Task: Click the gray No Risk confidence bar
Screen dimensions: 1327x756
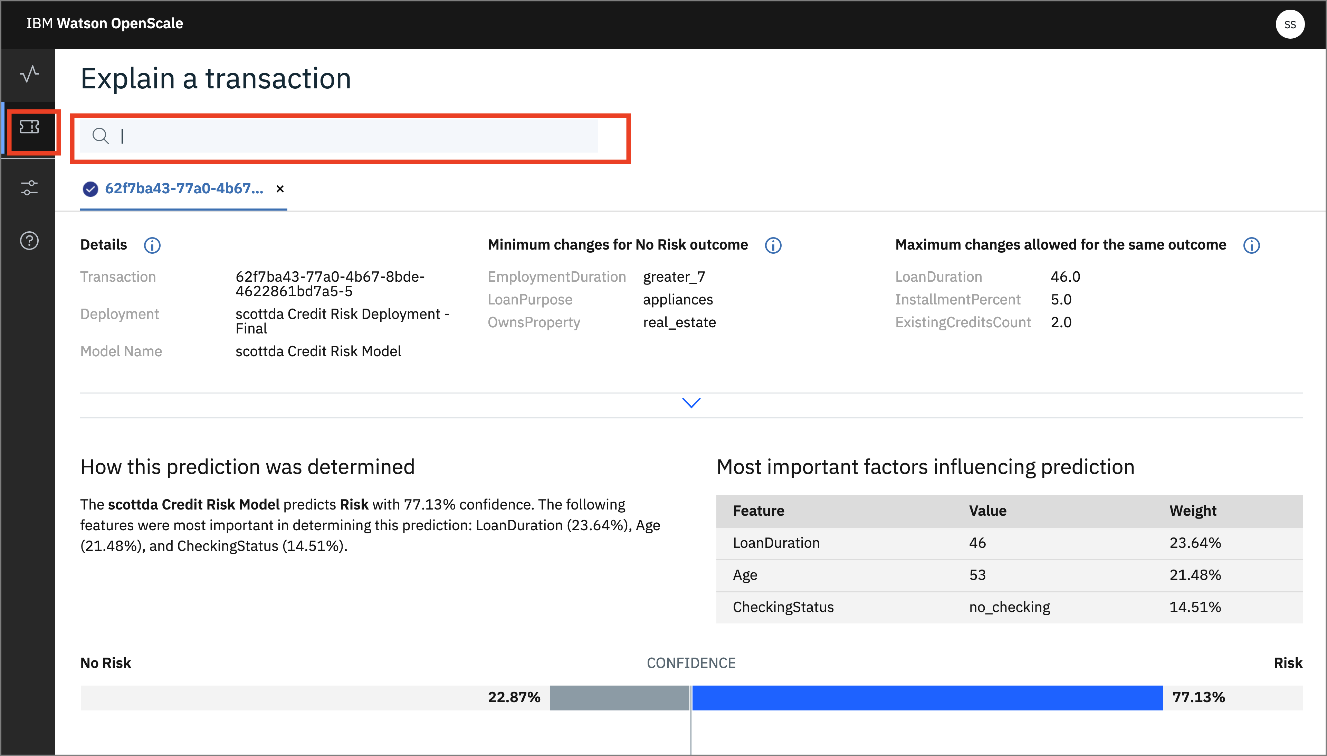Action: coord(619,697)
